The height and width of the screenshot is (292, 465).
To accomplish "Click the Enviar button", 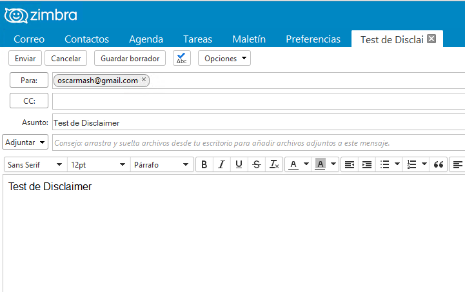I will (x=25, y=58).
